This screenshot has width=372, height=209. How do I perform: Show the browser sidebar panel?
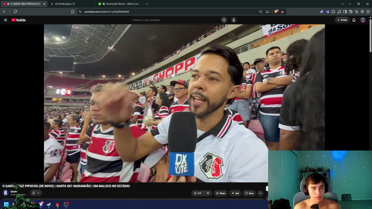point(345,12)
